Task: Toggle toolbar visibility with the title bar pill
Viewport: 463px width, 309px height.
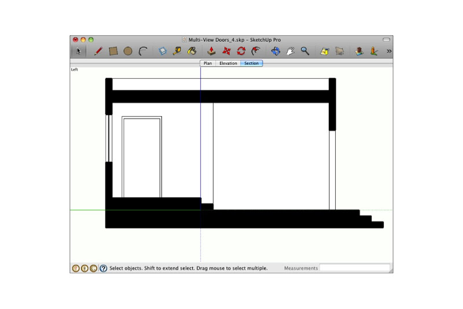Action: [386, 39]
